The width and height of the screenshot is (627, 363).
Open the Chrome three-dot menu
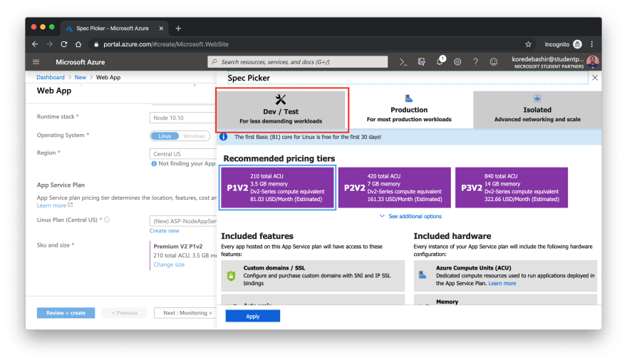click(592, 44)
